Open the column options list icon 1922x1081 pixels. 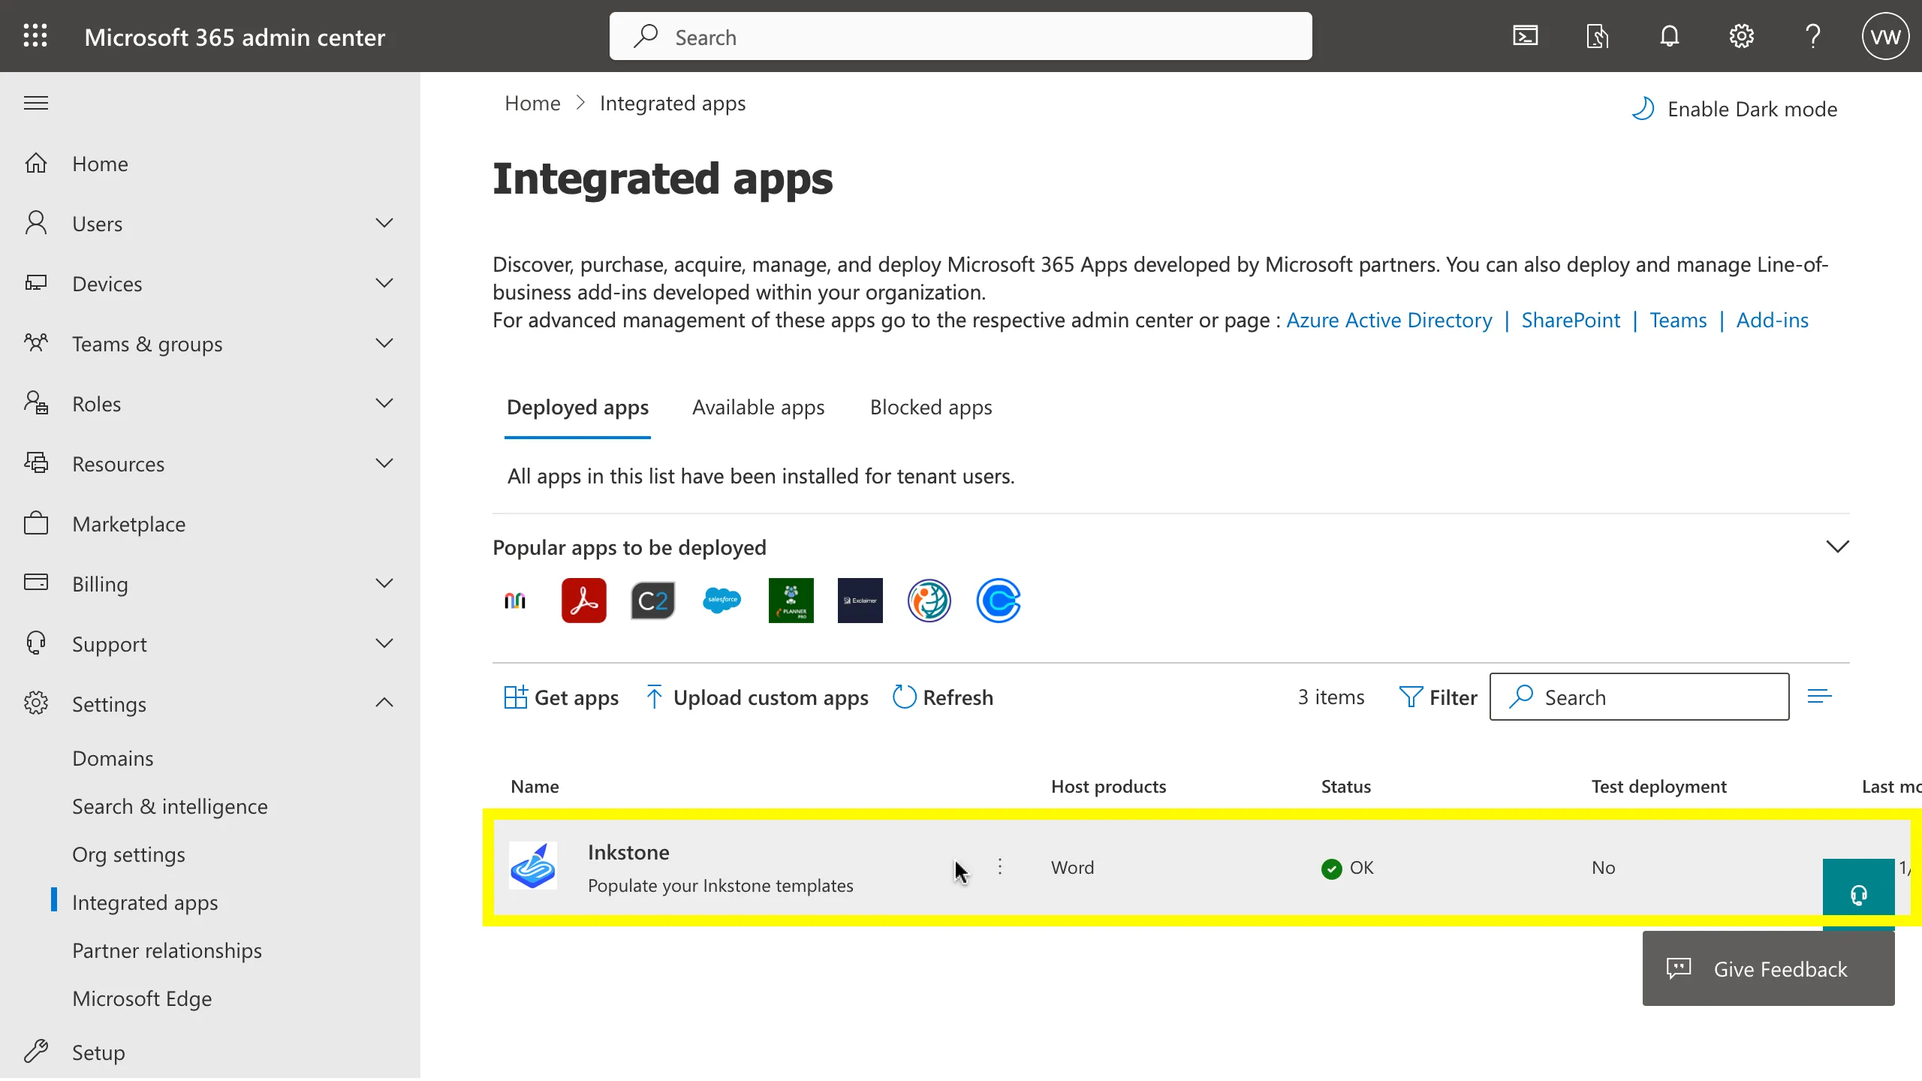[1819, 697]
